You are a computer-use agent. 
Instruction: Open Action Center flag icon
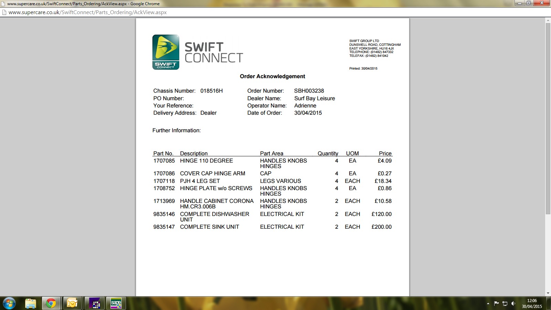pyautogui.click(x=496, y=303)
